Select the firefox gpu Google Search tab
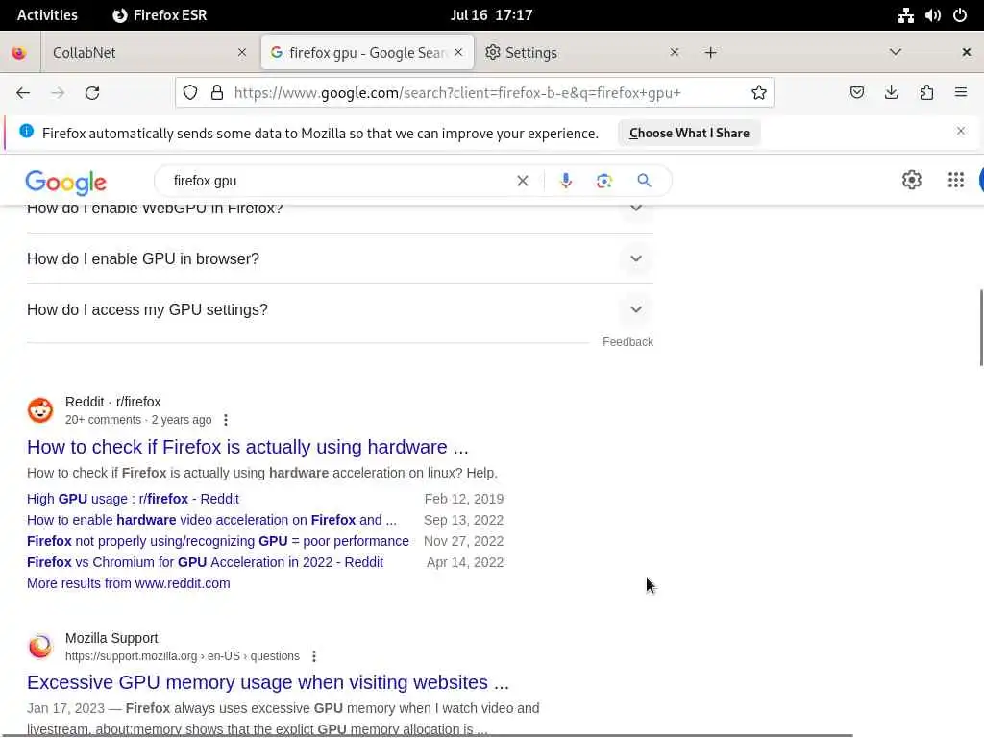The image size is (984, 738). pos(367,53)
